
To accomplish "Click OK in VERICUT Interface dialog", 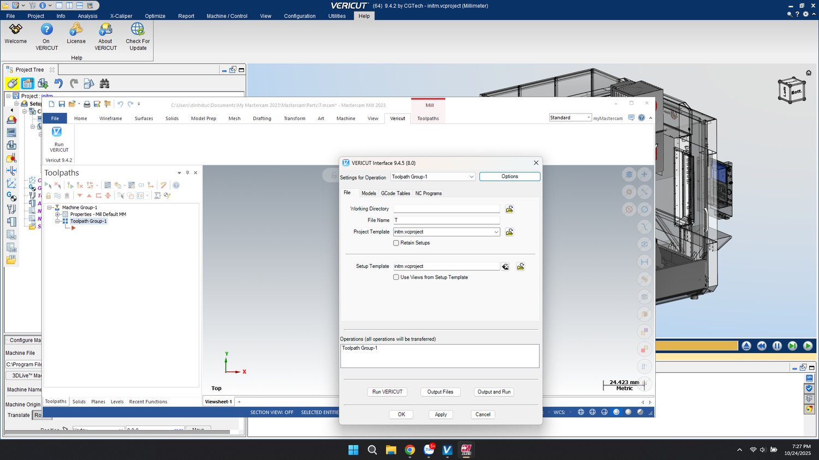I will (401, 415).
